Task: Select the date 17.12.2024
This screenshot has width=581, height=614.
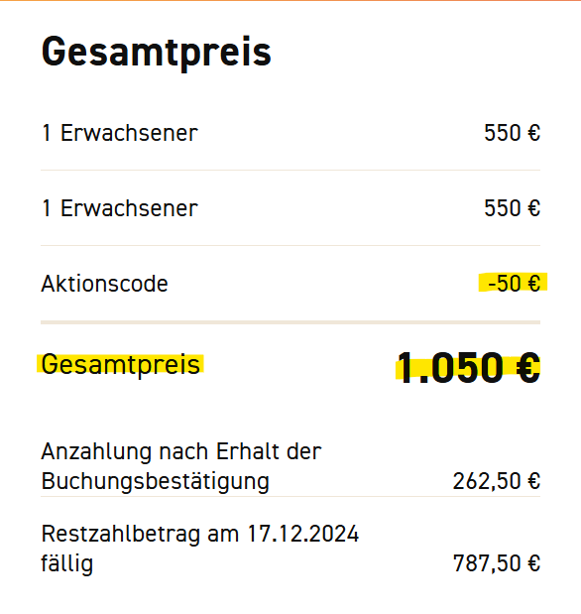Action: point(303,534)
